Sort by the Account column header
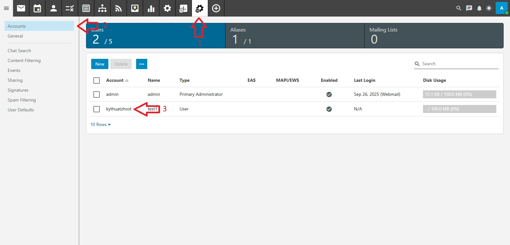The image size is (510, 245). [x=115, y=80]
